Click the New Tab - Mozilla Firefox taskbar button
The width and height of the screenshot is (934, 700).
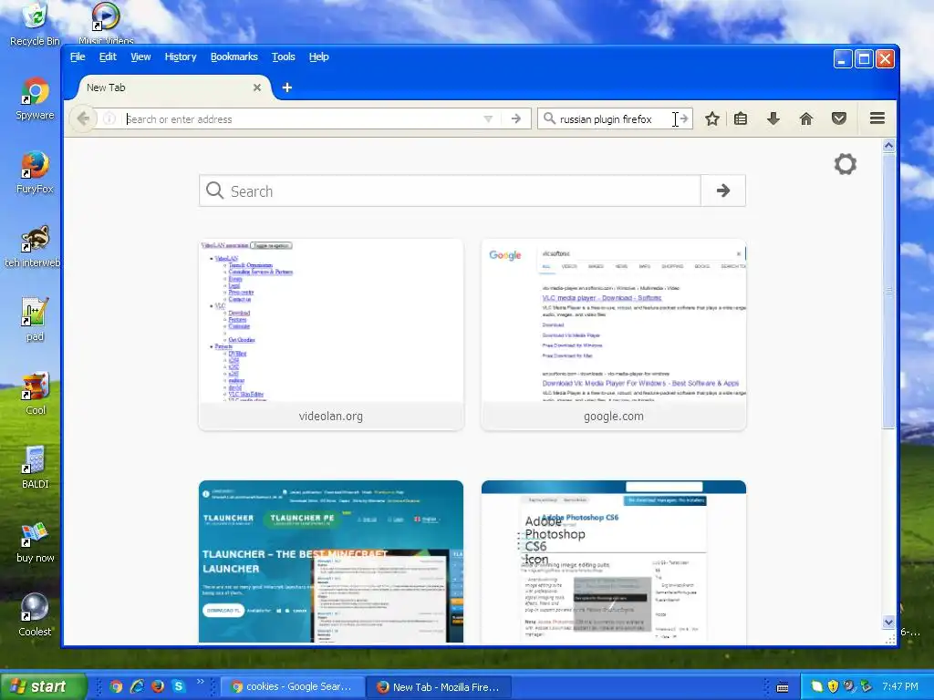439,687
